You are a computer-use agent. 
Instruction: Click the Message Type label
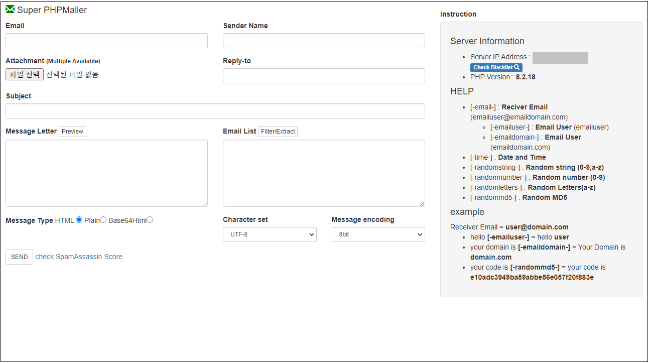click(29, 221)
